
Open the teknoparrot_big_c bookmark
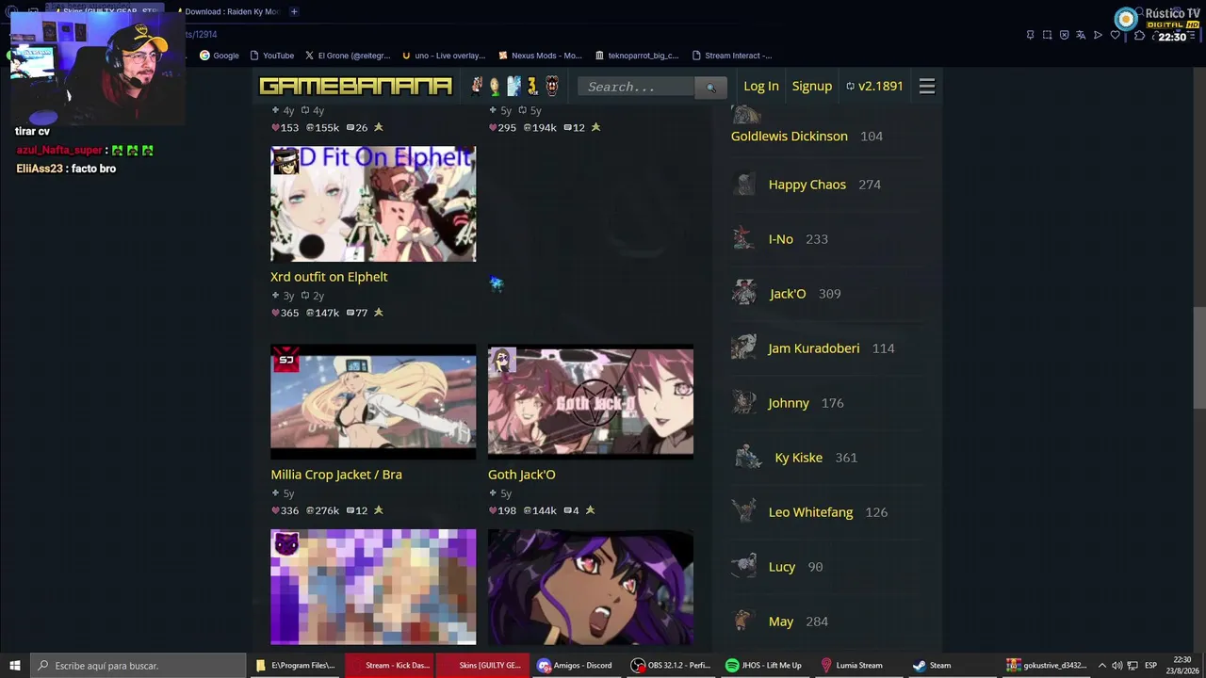[x=637, y=56]
